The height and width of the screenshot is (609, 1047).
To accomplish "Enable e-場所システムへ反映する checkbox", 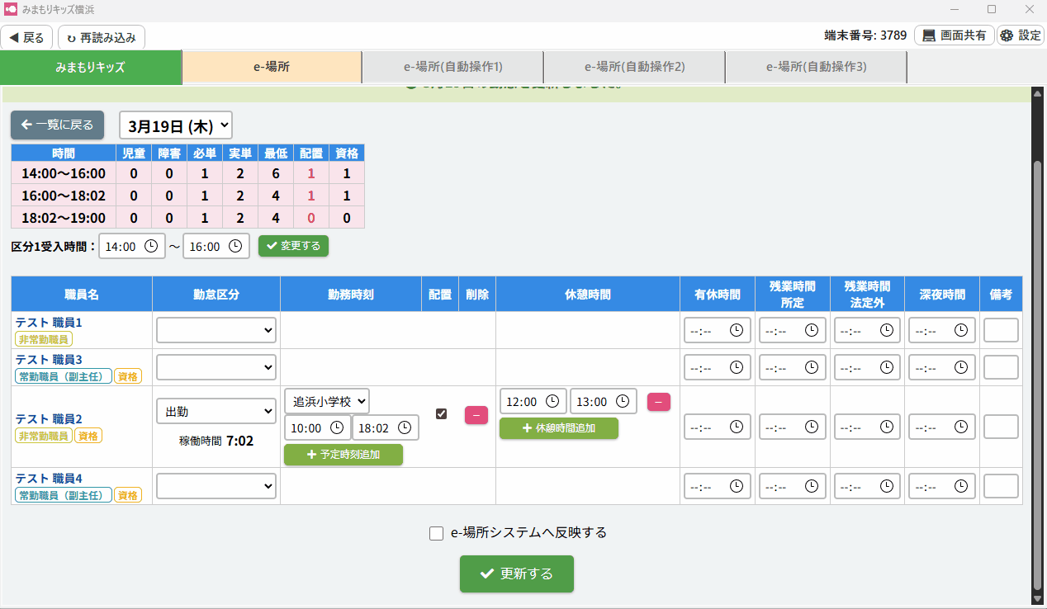I will pyautogui.click(x=437, y=533).
